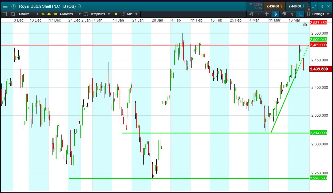Image resolution: width=333 pixels, height=193 pixels.
Task: Click the candle order marker icon
Action: click(292, 14)
